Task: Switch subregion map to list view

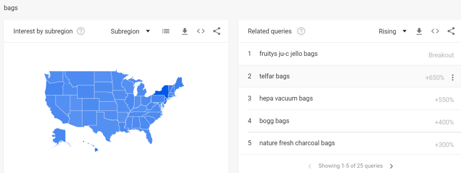Action: 166,31
